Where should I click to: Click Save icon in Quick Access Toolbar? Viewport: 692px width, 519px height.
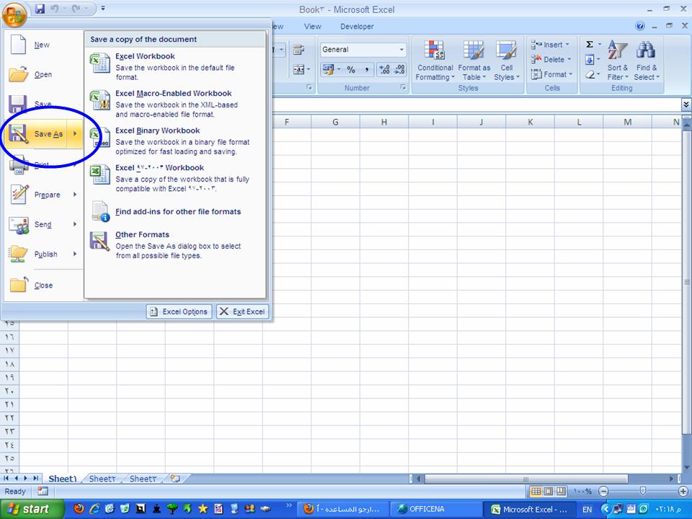point(40,9)
